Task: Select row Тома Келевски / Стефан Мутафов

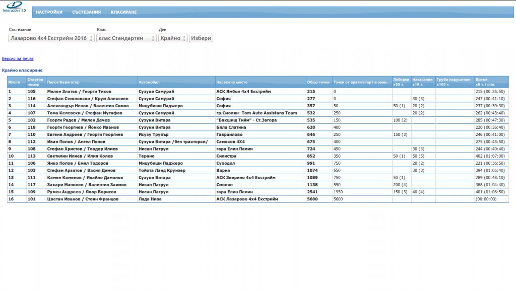Action: pyautogui.click(x=258, y=113)
